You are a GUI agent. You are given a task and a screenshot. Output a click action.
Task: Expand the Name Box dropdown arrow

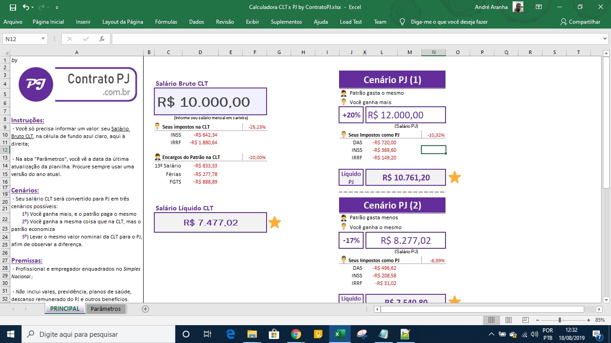tap(43, 39)
